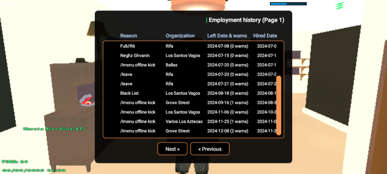Click the Naruto Bloodline(87) player name tag

pos(54,129)
